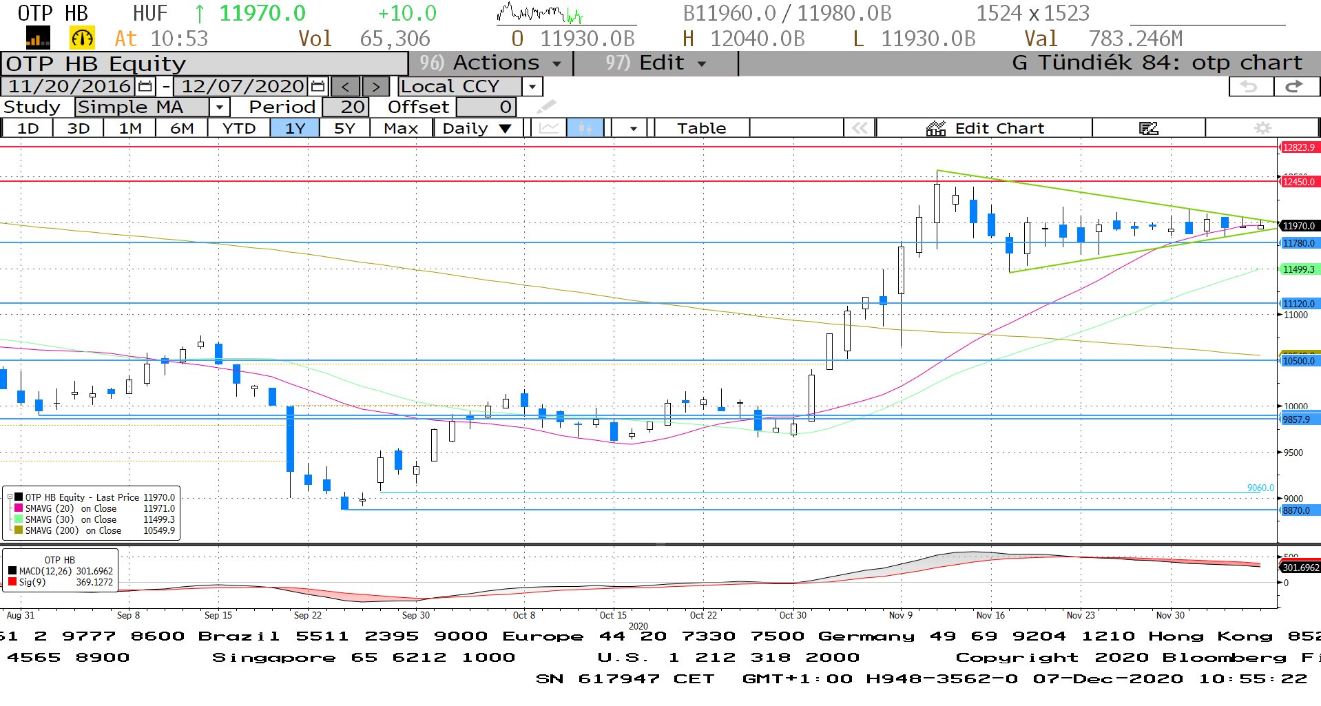The image size is (1321, 706).
Task: Click the G Tündiék 84: otp chart title
Action: (x=1157, y=63)
